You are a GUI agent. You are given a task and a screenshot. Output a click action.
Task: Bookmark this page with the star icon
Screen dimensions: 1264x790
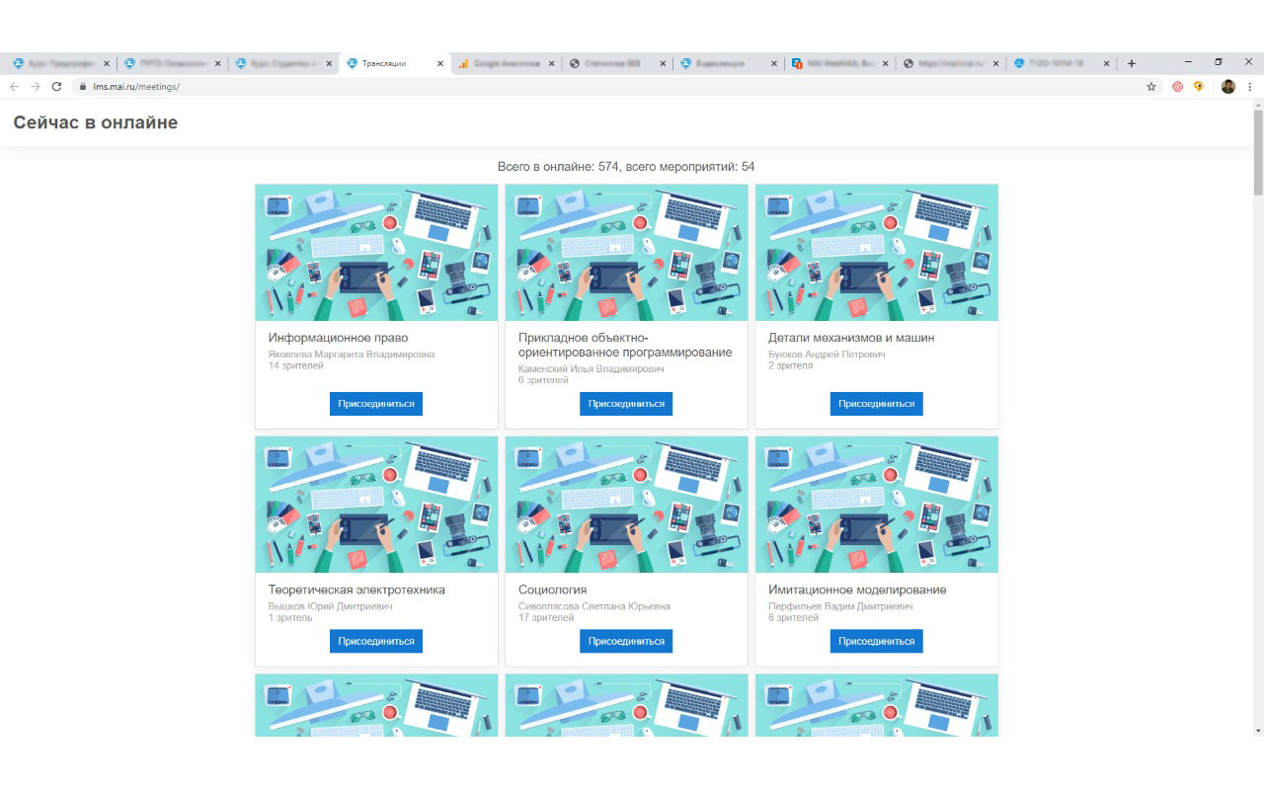(x=1151, y=87)
